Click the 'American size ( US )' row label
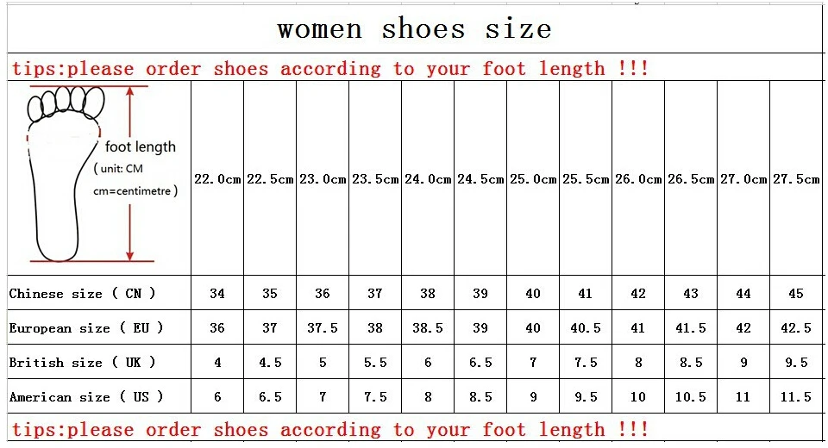The image size is (828, 448). click(86, 396)
